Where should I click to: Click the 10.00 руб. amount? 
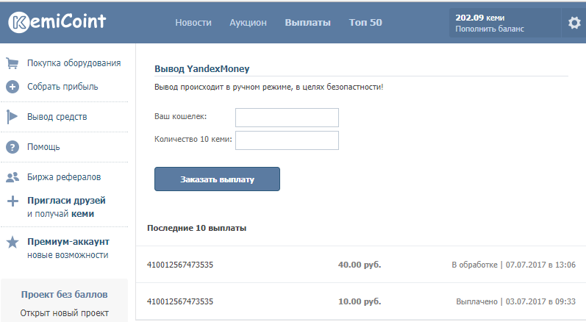point(360,301)
